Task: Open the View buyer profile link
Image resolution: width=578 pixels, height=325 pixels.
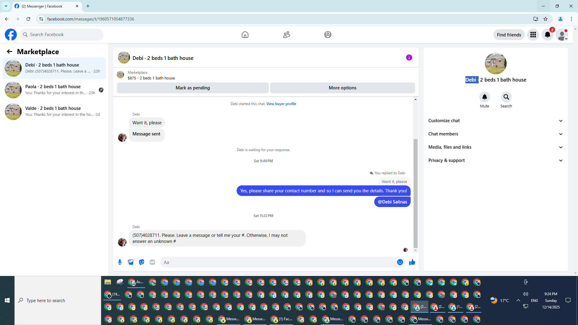Action: point(281,104)
